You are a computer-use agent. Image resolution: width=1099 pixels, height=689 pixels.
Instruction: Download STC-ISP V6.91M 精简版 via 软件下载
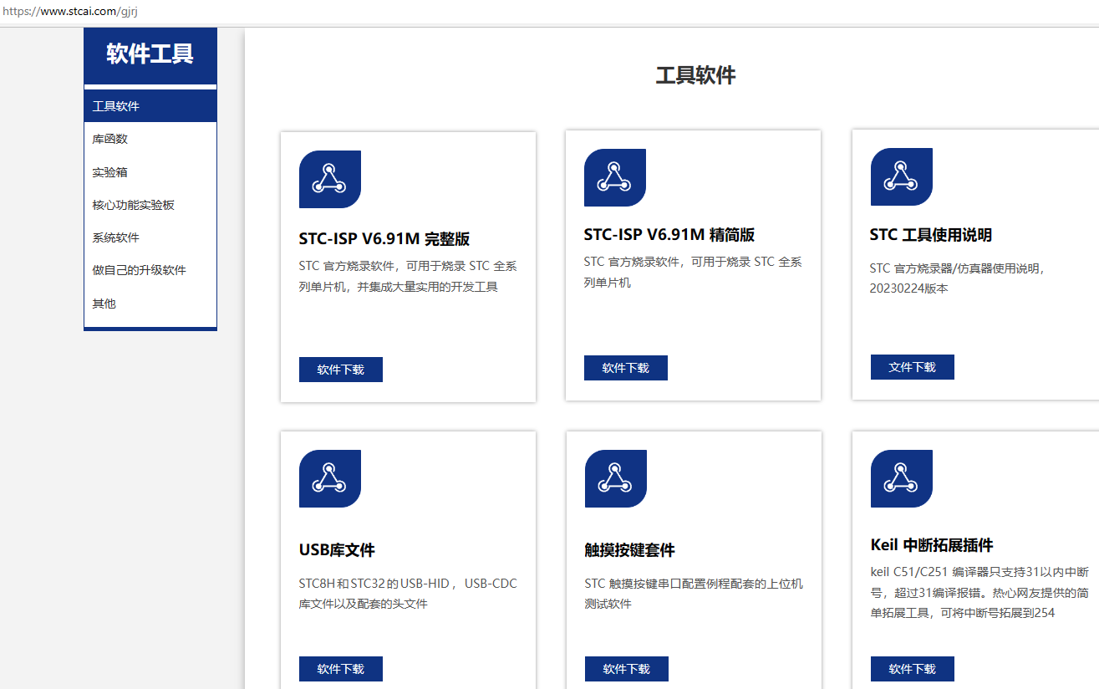pos(626,368)
